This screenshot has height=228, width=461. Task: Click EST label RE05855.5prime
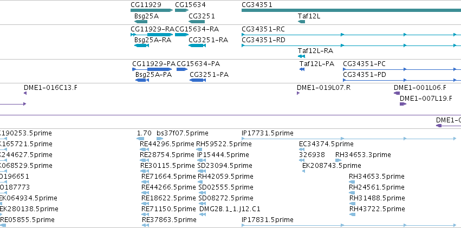click(x=28, y=220)
